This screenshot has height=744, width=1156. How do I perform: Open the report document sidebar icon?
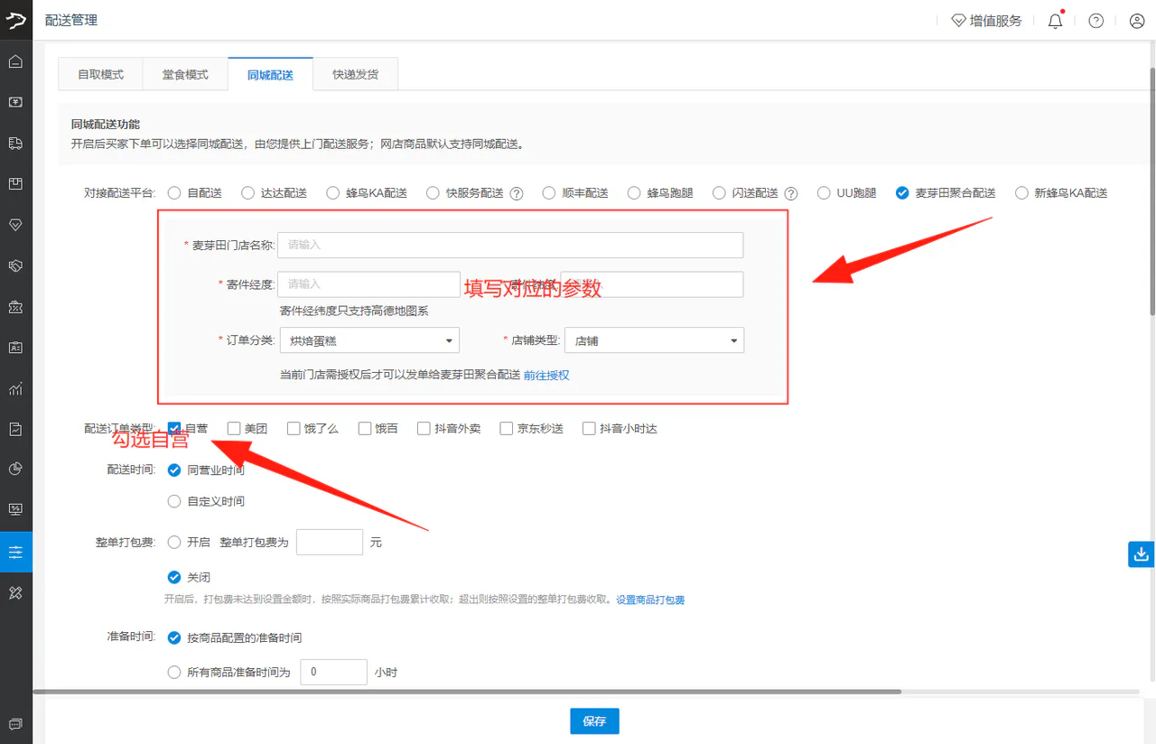pos(15,429)
